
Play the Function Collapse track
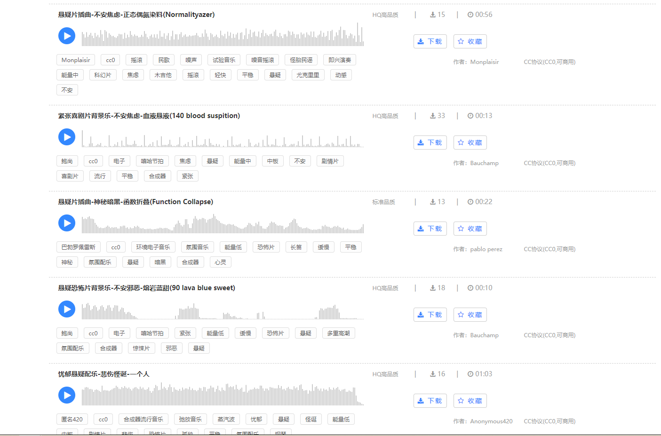pyautogui.click(x=67, y=223)
